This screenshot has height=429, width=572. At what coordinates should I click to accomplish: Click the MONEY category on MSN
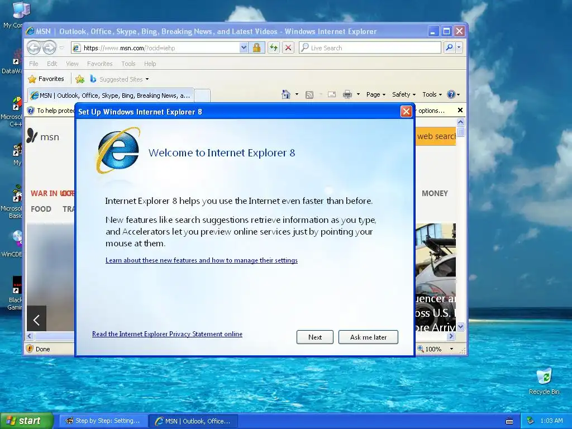(x=435, y=193)
